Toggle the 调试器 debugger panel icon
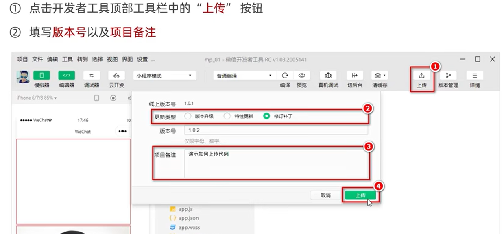 (x=92, y=76)
